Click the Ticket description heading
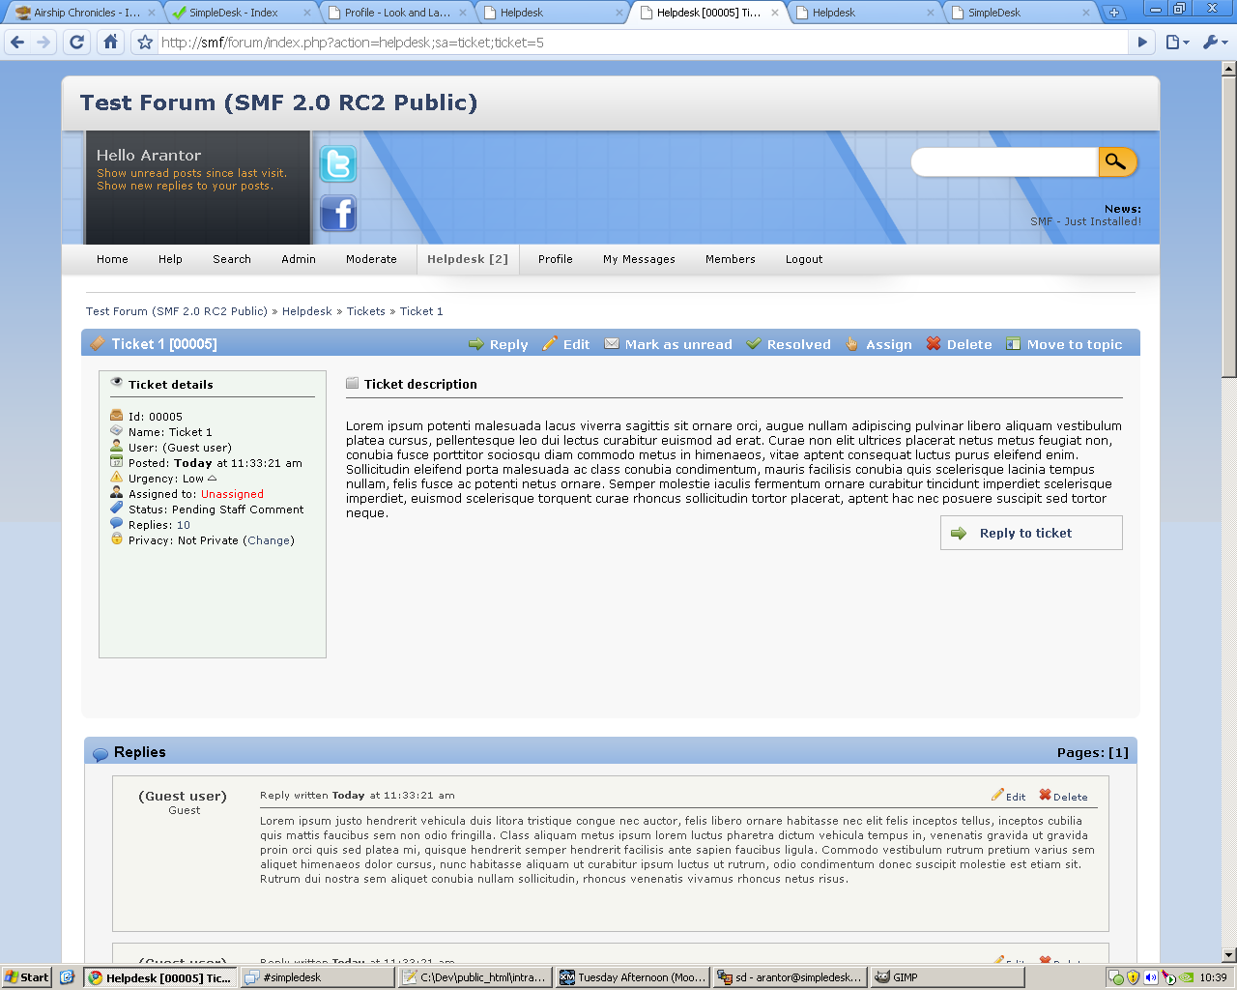Viewport: 1237px width, 990px height. [x=420, y=384]
